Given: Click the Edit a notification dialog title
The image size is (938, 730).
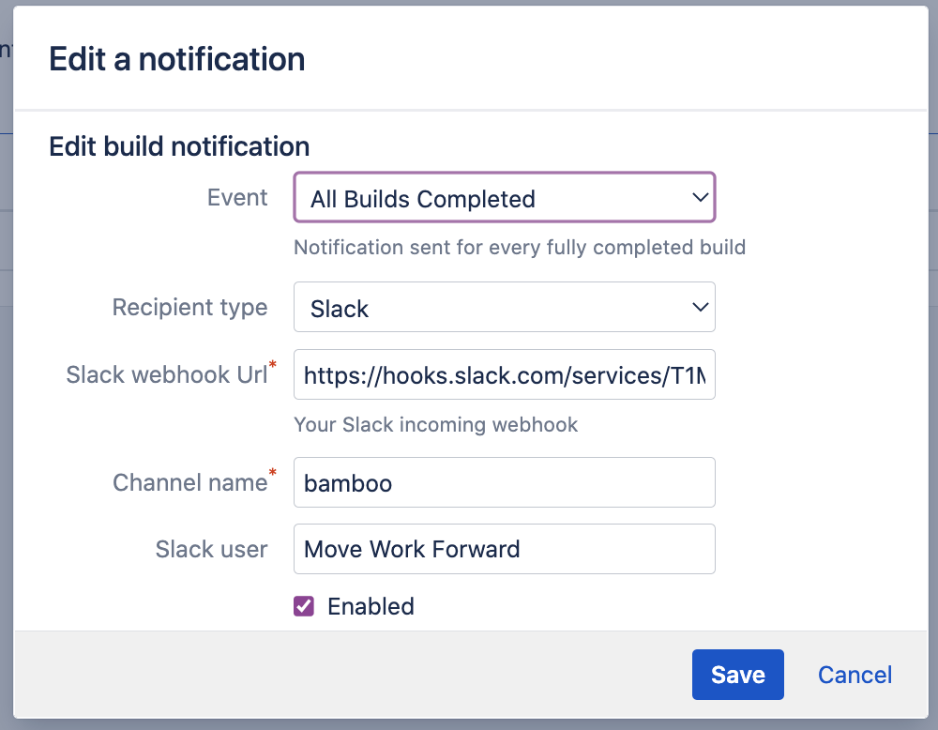Looking at the screenshot, I should coord(176,59).
